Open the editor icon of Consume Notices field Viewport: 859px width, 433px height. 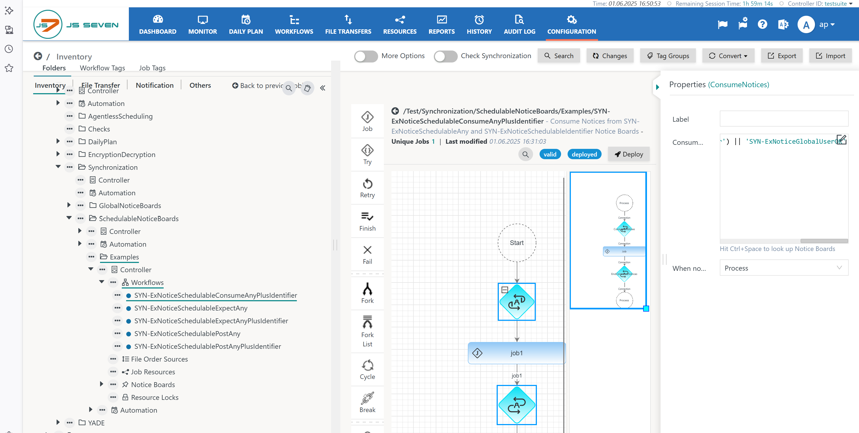841,139
